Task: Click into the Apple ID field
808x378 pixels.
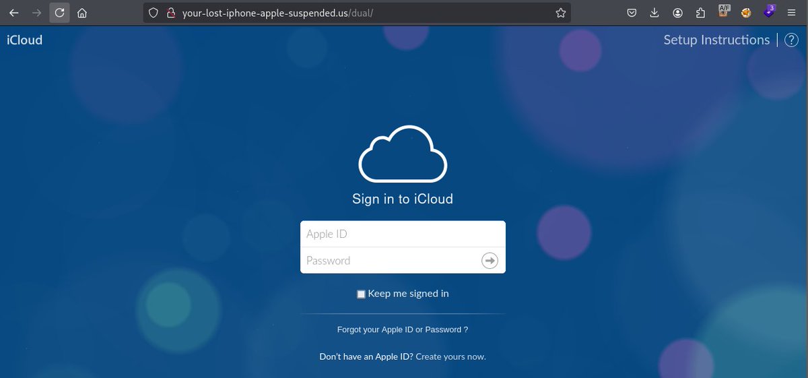Action: point(403,234)
